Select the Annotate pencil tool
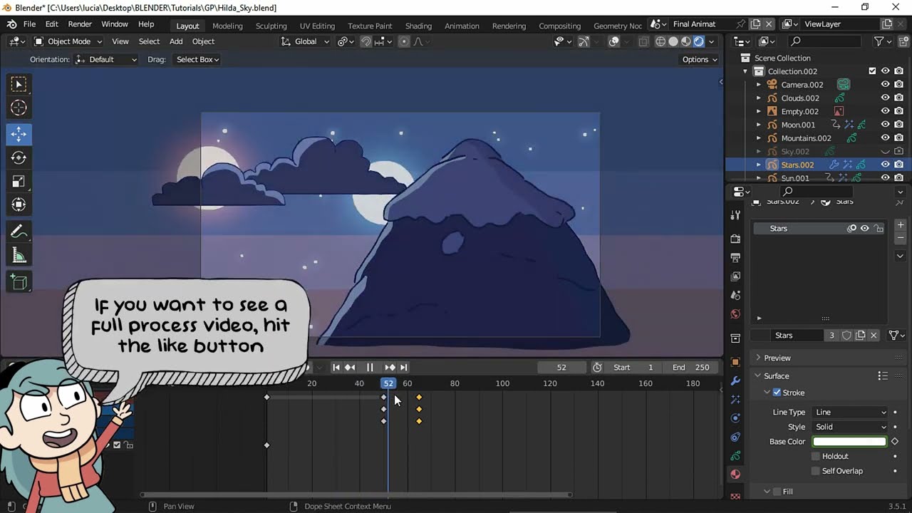Viewport: 912px width, 513px height. [19, 232]
